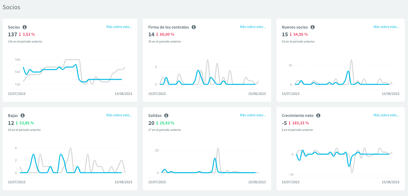
Task: Click the '183,33 %' percentage
Action: (301, 123)
